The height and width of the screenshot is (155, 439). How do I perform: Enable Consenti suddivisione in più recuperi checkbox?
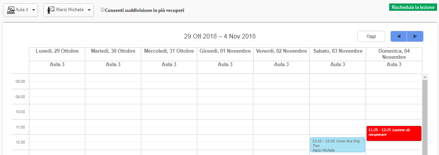103,10
